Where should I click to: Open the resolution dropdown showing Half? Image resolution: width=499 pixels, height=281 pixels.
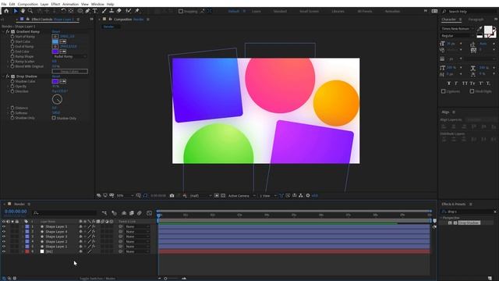[200, 196]
